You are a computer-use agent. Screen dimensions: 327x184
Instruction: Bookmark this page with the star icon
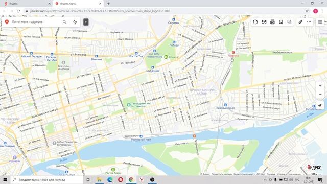(307, 11)
